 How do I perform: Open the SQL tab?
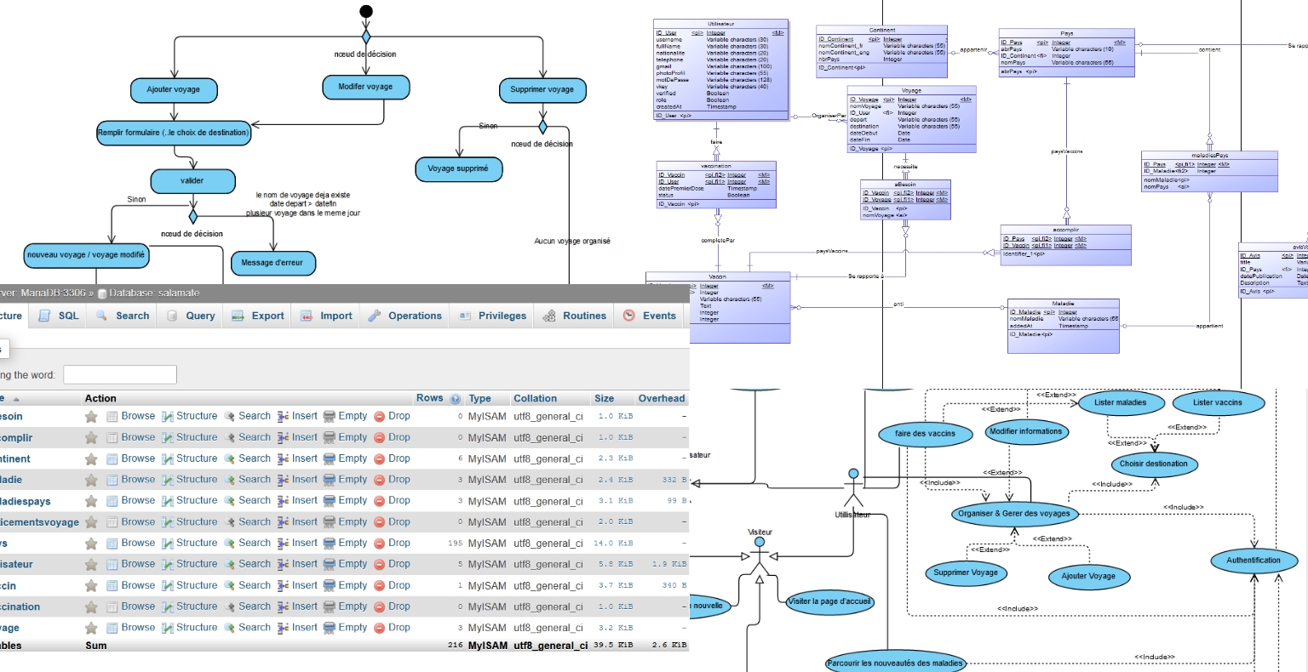click(x=59, y=316)
